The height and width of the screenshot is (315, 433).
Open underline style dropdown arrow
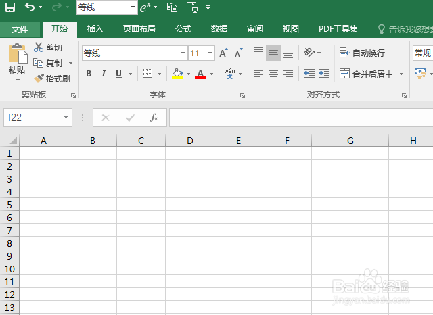coord(130,74)
